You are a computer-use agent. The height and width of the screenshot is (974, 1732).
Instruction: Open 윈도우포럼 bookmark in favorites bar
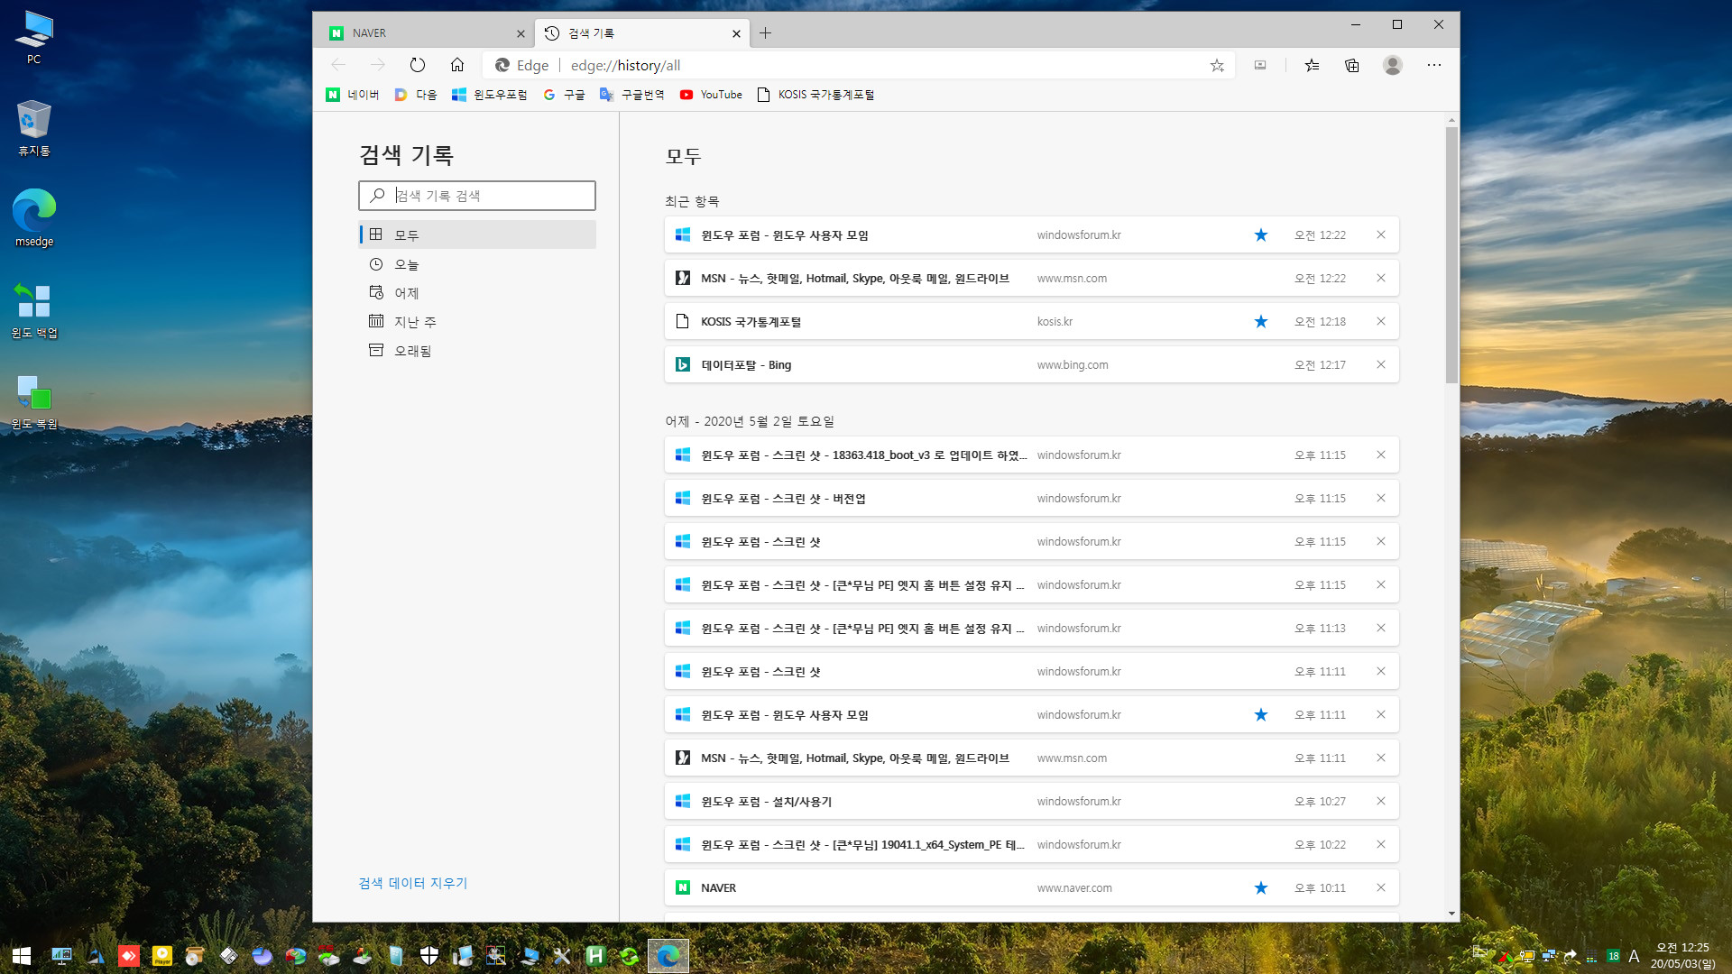[490, 95]
